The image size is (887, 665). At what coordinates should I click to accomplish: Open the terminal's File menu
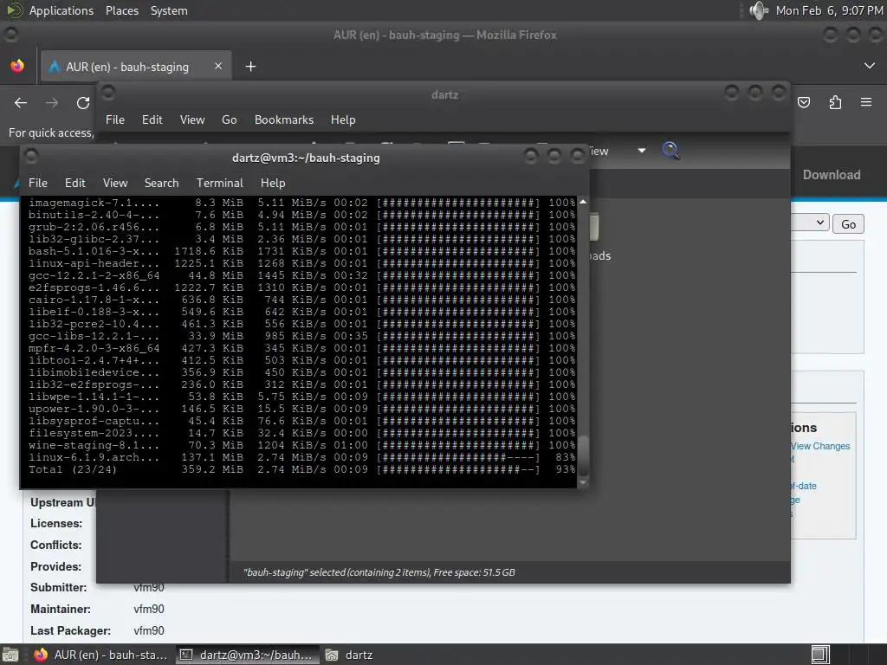click(38, 183)
